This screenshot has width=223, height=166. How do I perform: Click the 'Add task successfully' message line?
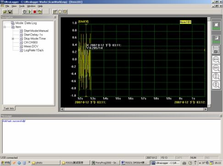click(x=14, y=121)
